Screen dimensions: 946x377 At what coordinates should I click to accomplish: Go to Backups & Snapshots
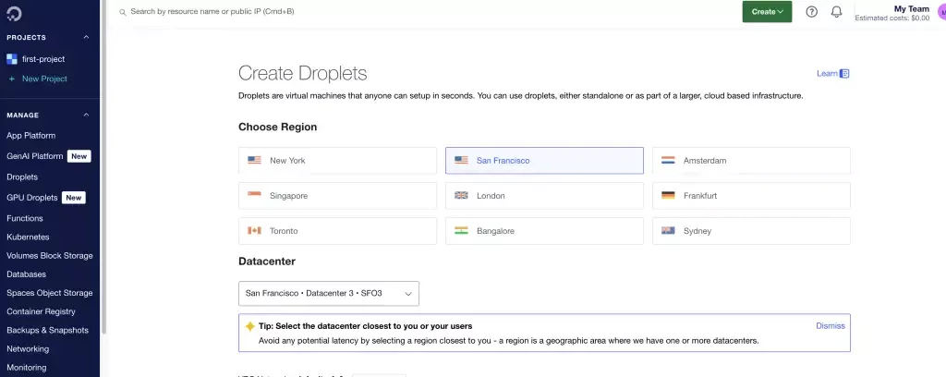[48, 331]
